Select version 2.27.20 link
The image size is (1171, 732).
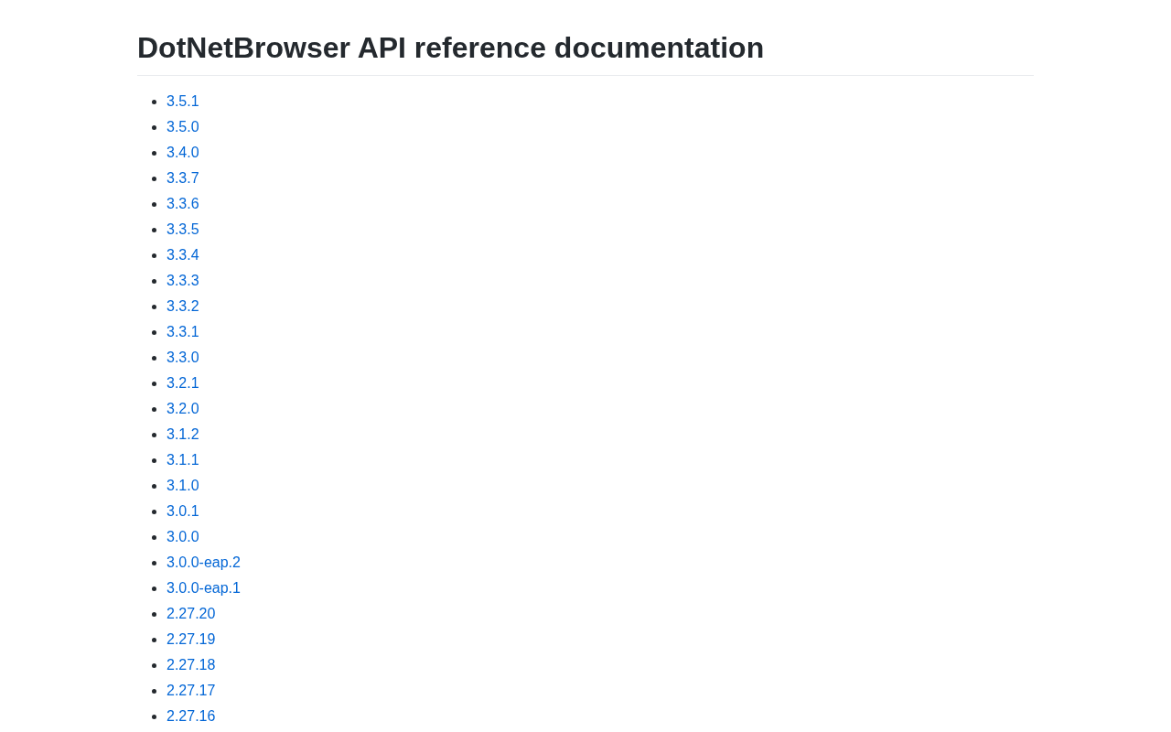tap(190, 614)
